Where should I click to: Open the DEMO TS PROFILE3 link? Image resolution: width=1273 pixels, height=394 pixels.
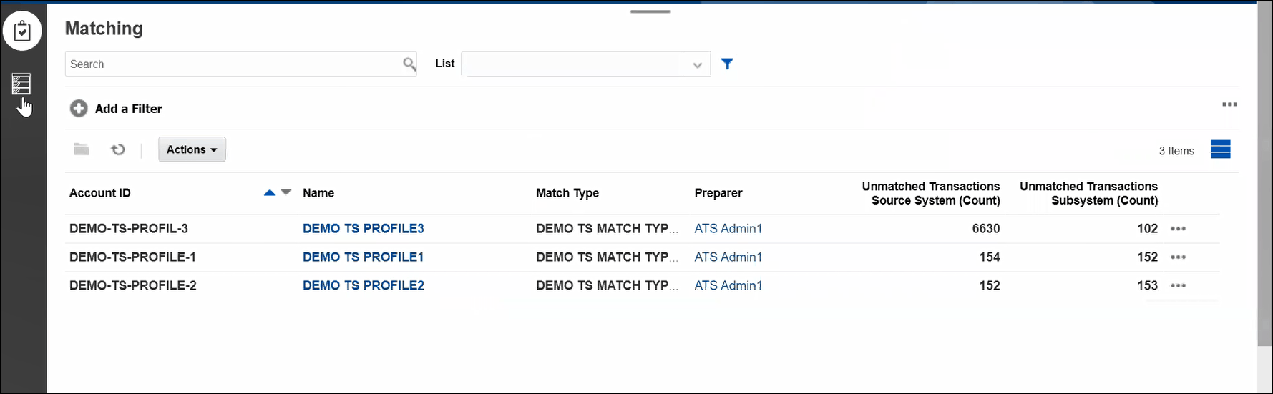363,229
